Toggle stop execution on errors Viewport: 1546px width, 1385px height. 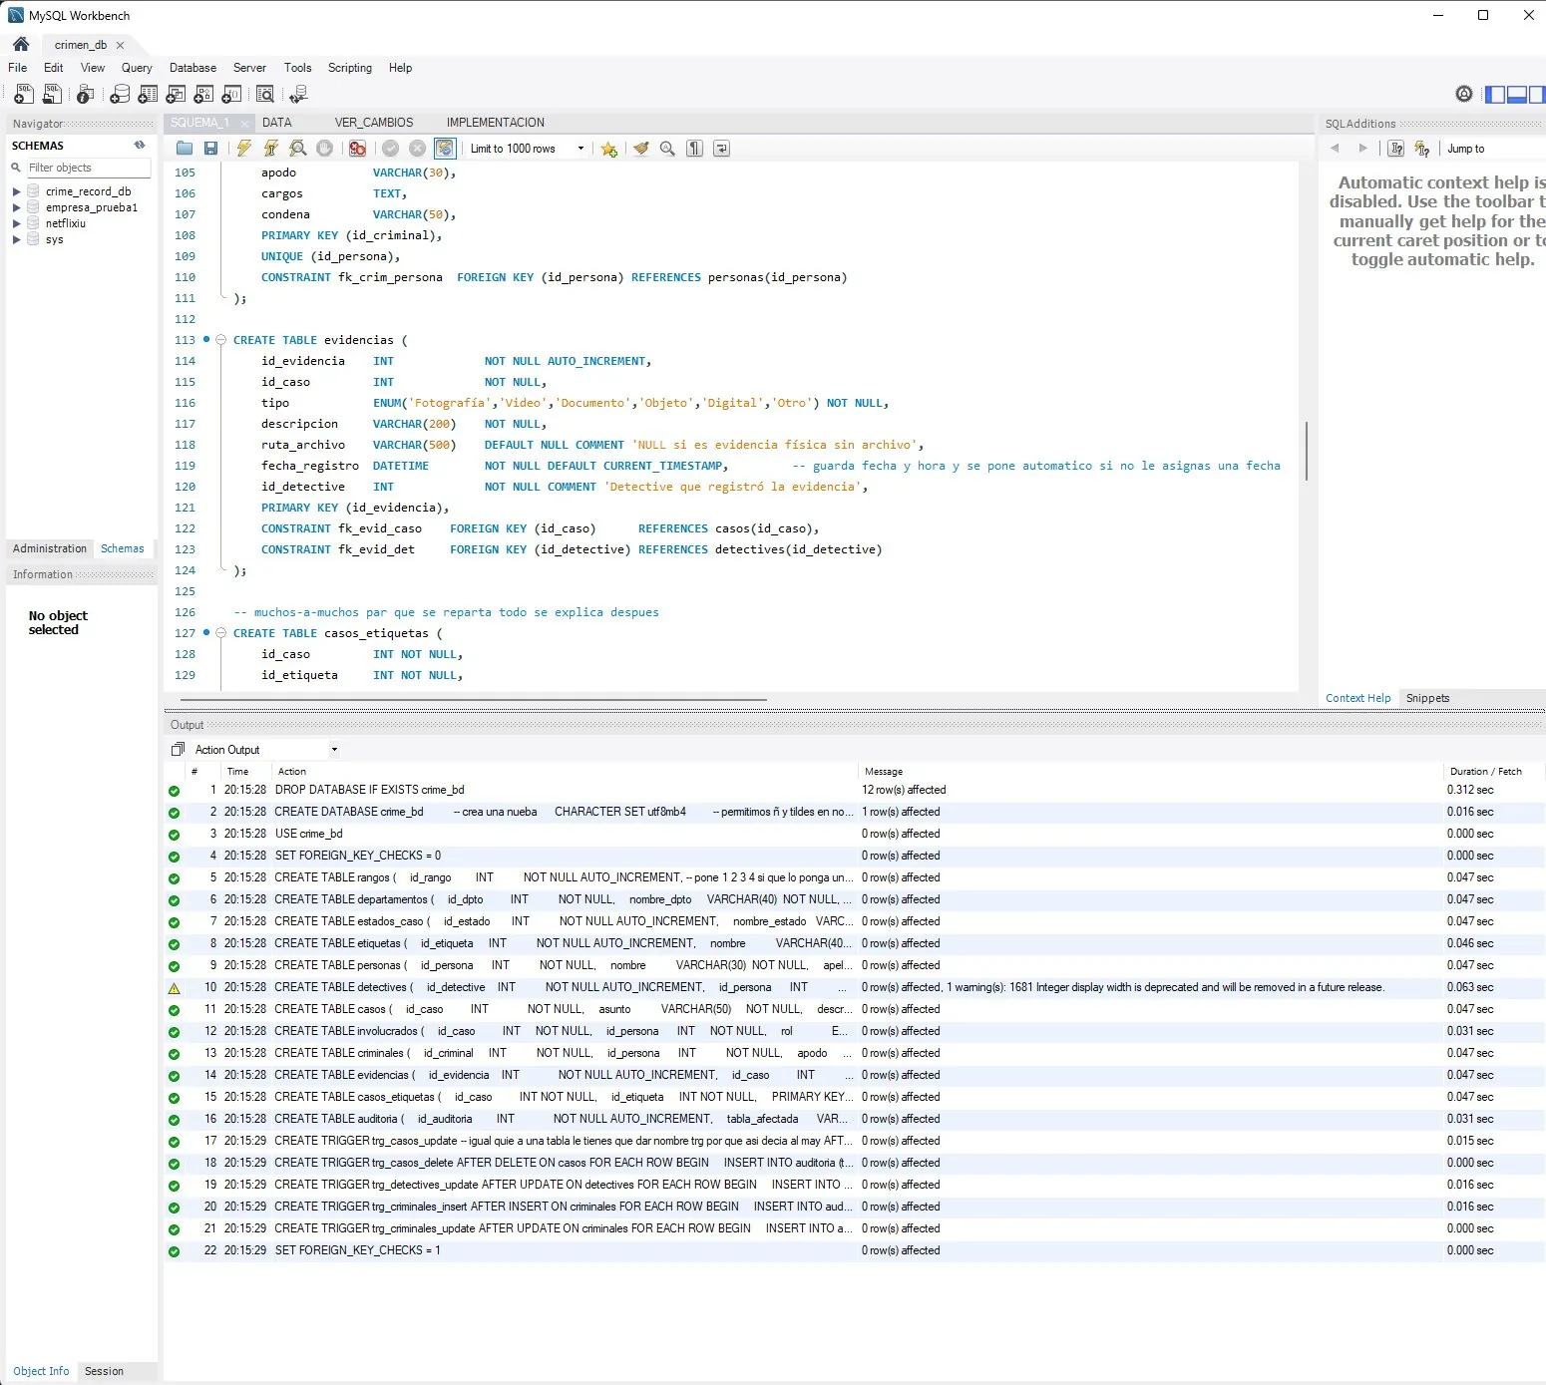(357, 149)
